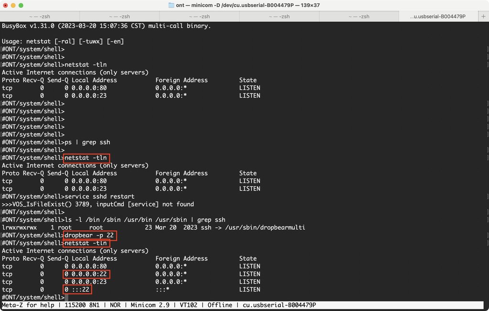The height and width of the screenshot is (311, 489).
Task: Select the usbserial-B004479P tab
Action: click(x=438, y=16)
